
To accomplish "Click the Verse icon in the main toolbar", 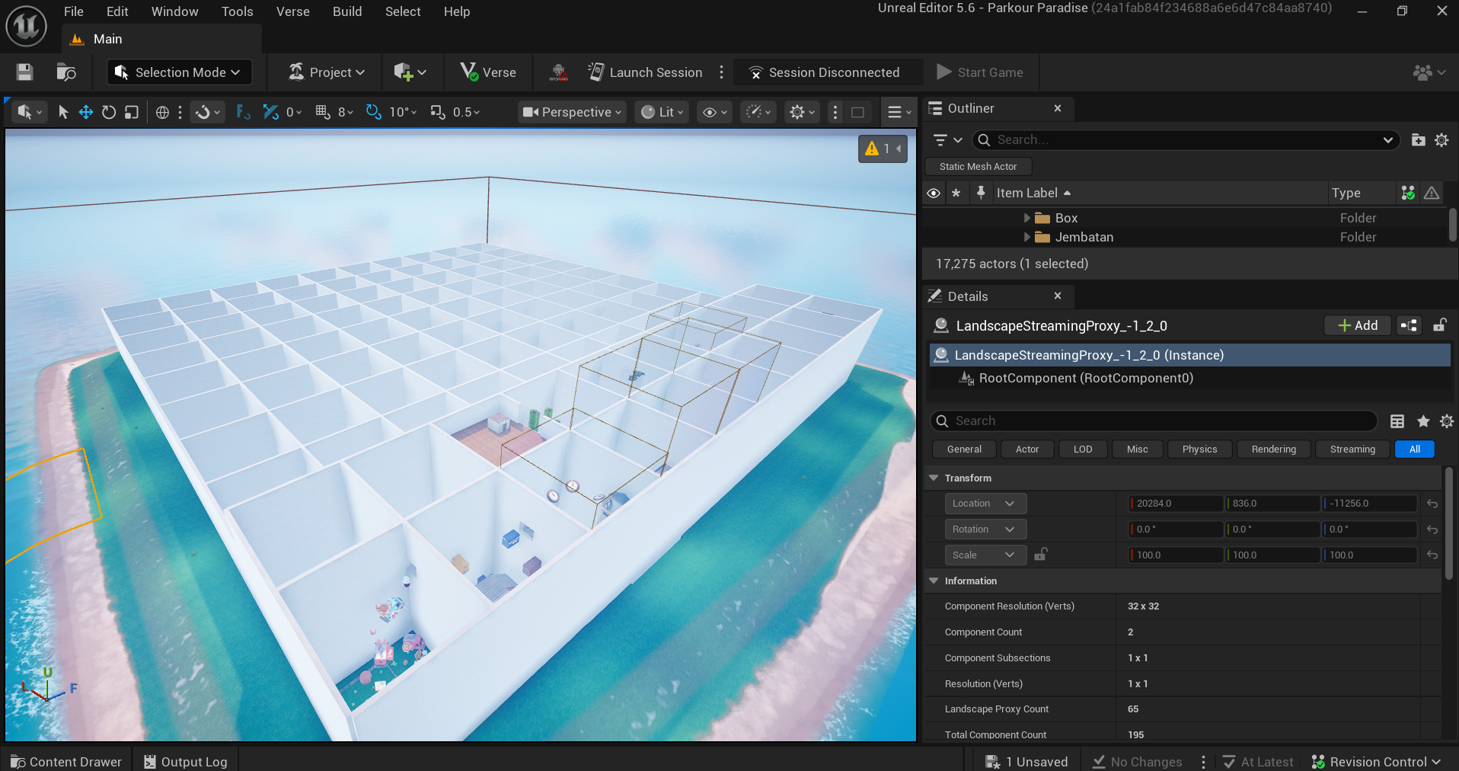I will [468, 72].
